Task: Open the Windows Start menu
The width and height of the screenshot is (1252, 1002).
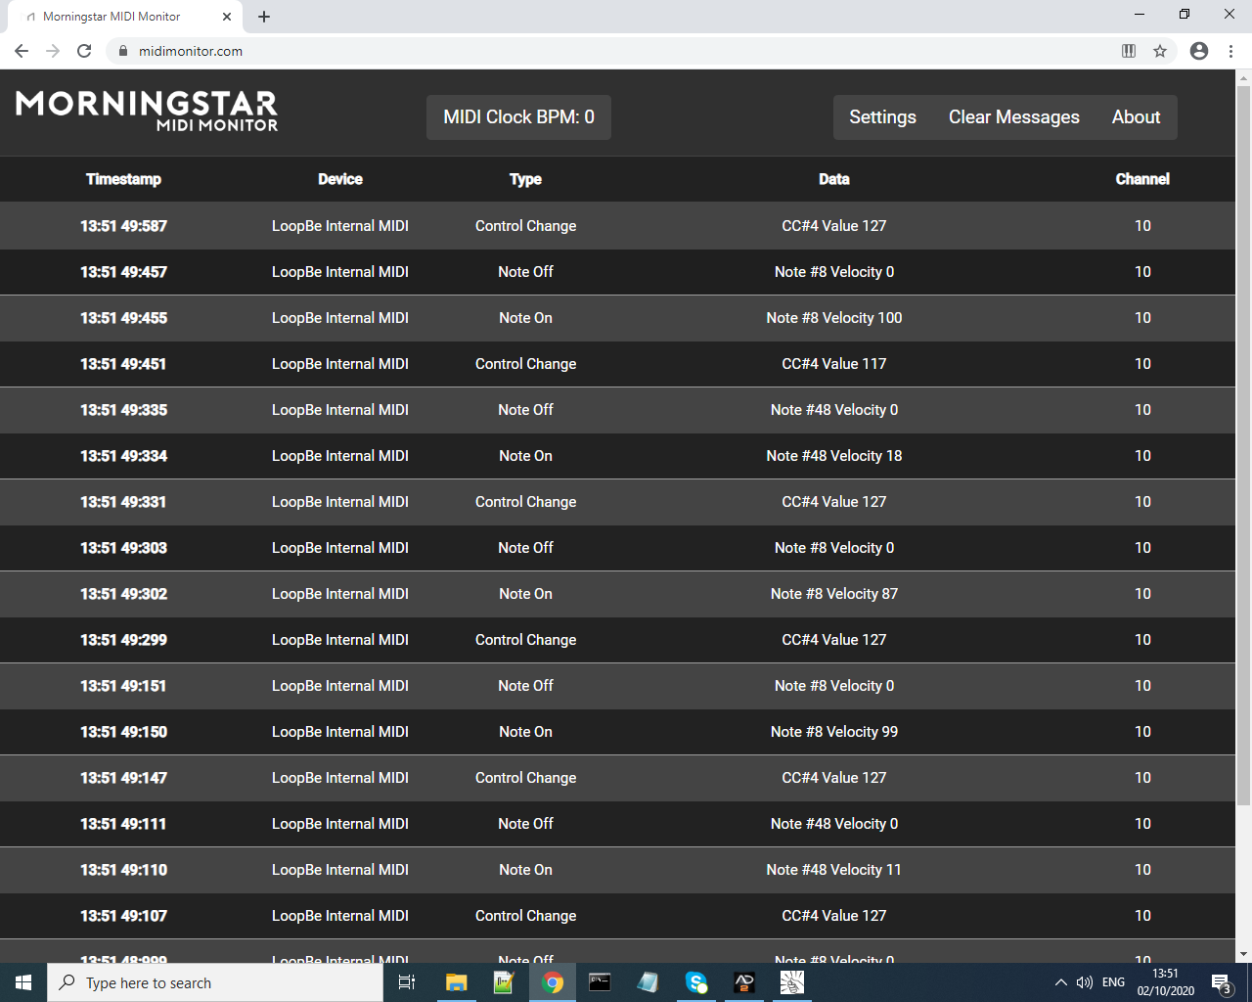Action: coord(23,982)
